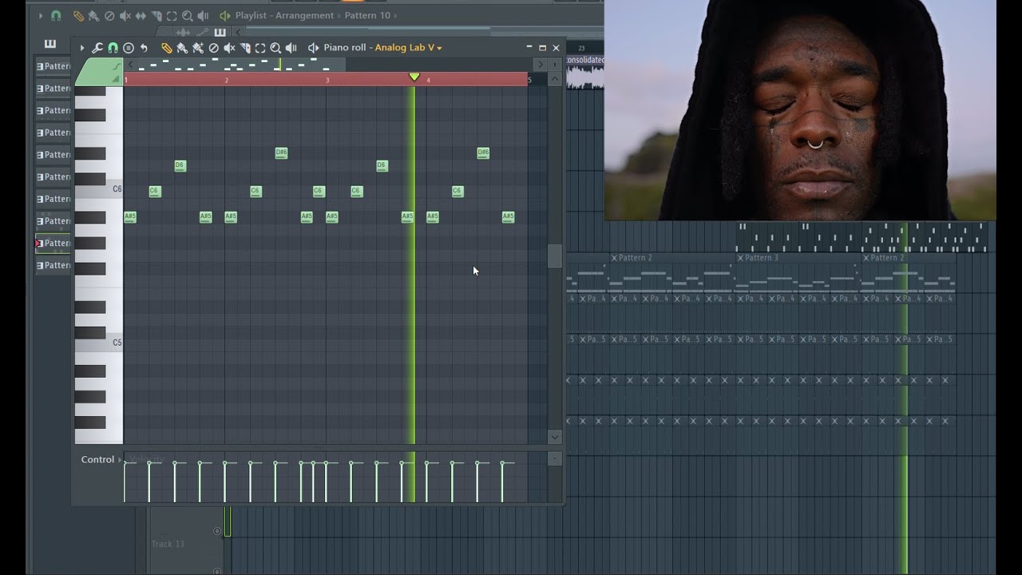
Task: Toggle the piano roll stamp tool
Action: tap(129, 48)
